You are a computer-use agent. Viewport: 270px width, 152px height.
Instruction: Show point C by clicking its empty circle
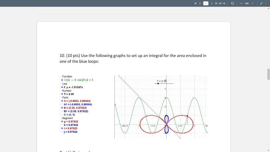point(61,115)
